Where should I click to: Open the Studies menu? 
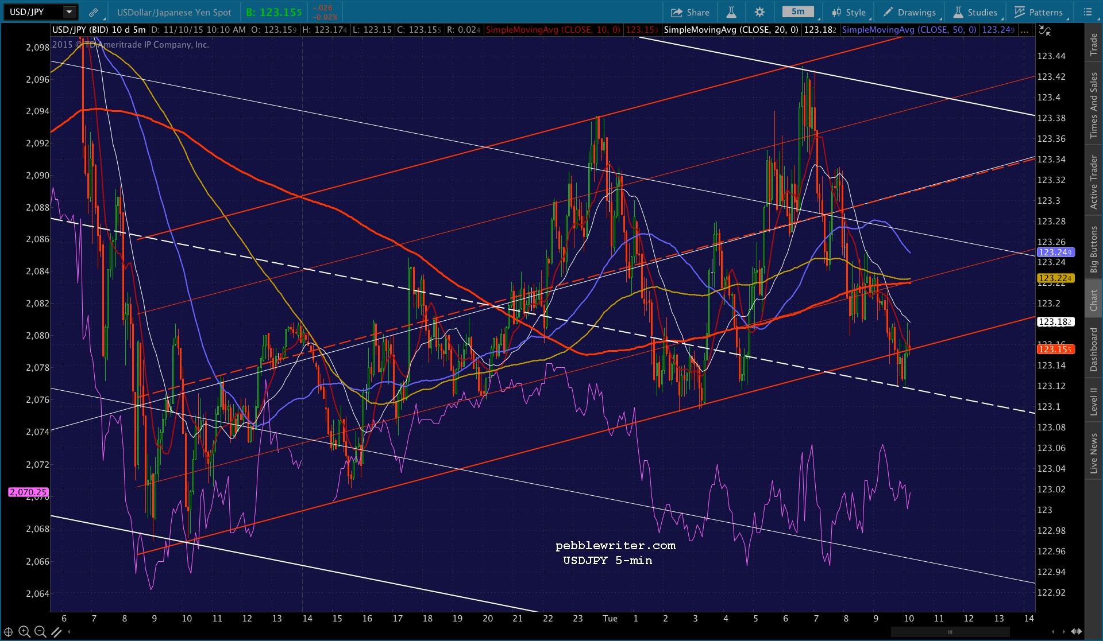(975, 12)
